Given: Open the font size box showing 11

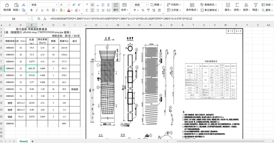Looking at the screenshot, I should point(64,5).
